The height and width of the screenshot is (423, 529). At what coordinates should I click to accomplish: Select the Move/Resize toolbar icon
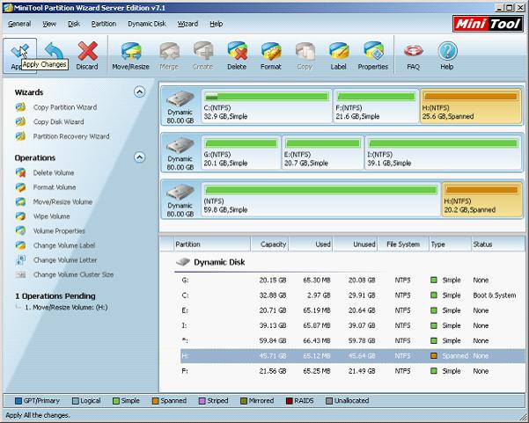(130, 51)
